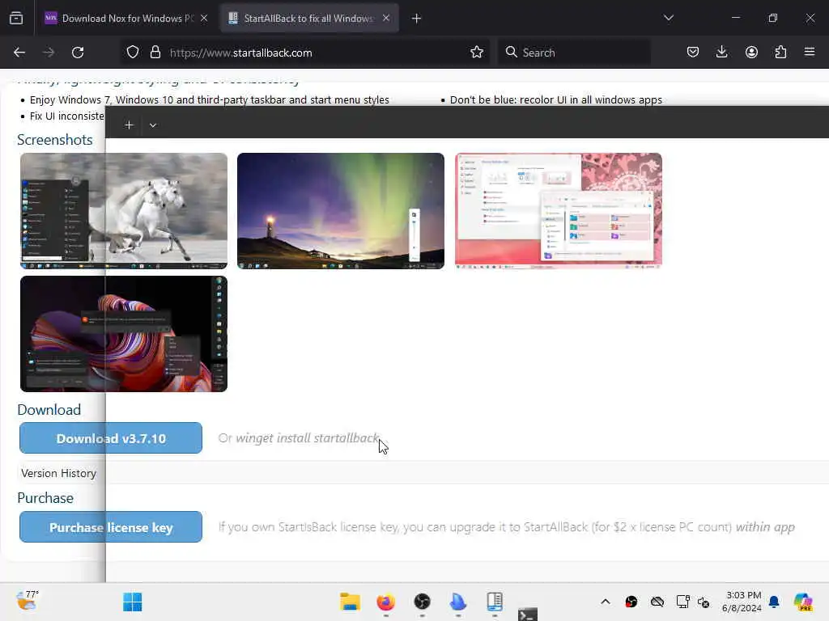
Task: Show hidden system tray icons
Action: pos(606,602)
